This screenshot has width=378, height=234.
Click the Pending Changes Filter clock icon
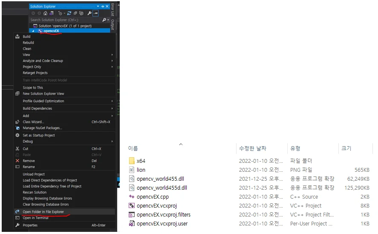pyautogui.click(x=60, y=13)
